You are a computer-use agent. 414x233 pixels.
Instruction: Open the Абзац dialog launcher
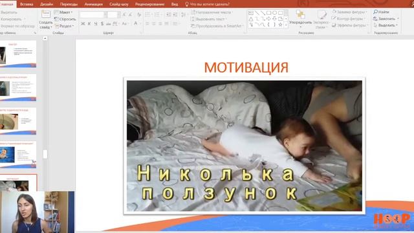pos(245,33)
